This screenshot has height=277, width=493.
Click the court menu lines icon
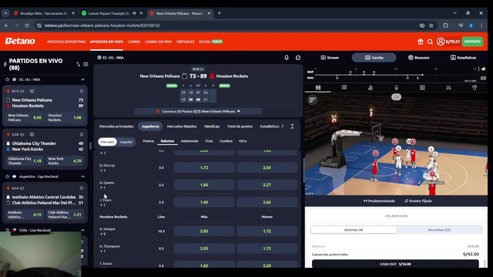coord(312,100)
